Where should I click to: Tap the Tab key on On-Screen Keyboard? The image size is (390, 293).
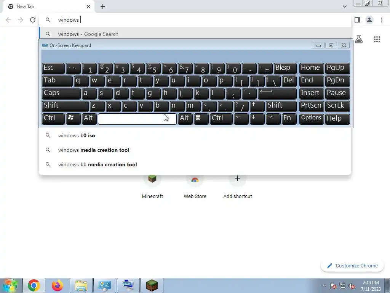coord(57,81)
